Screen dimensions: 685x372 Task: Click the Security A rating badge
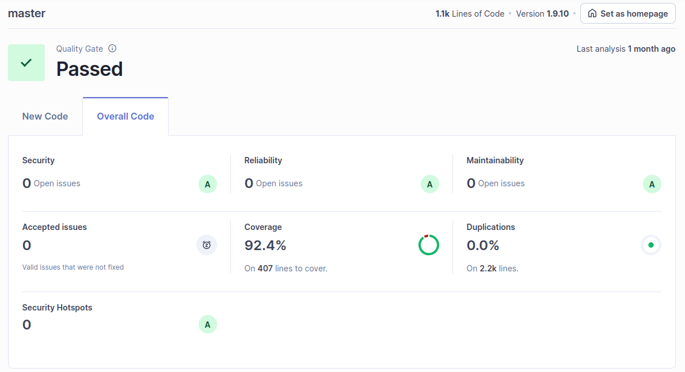pyautogui.click(x=208, y=185)
